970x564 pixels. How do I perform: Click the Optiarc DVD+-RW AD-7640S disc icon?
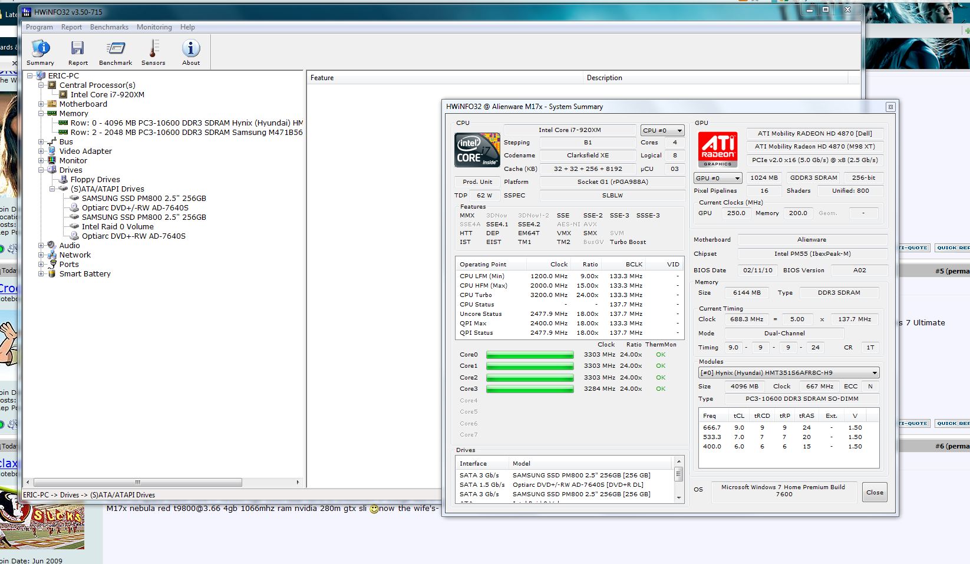pyautogui.click(x=74, y=236)
